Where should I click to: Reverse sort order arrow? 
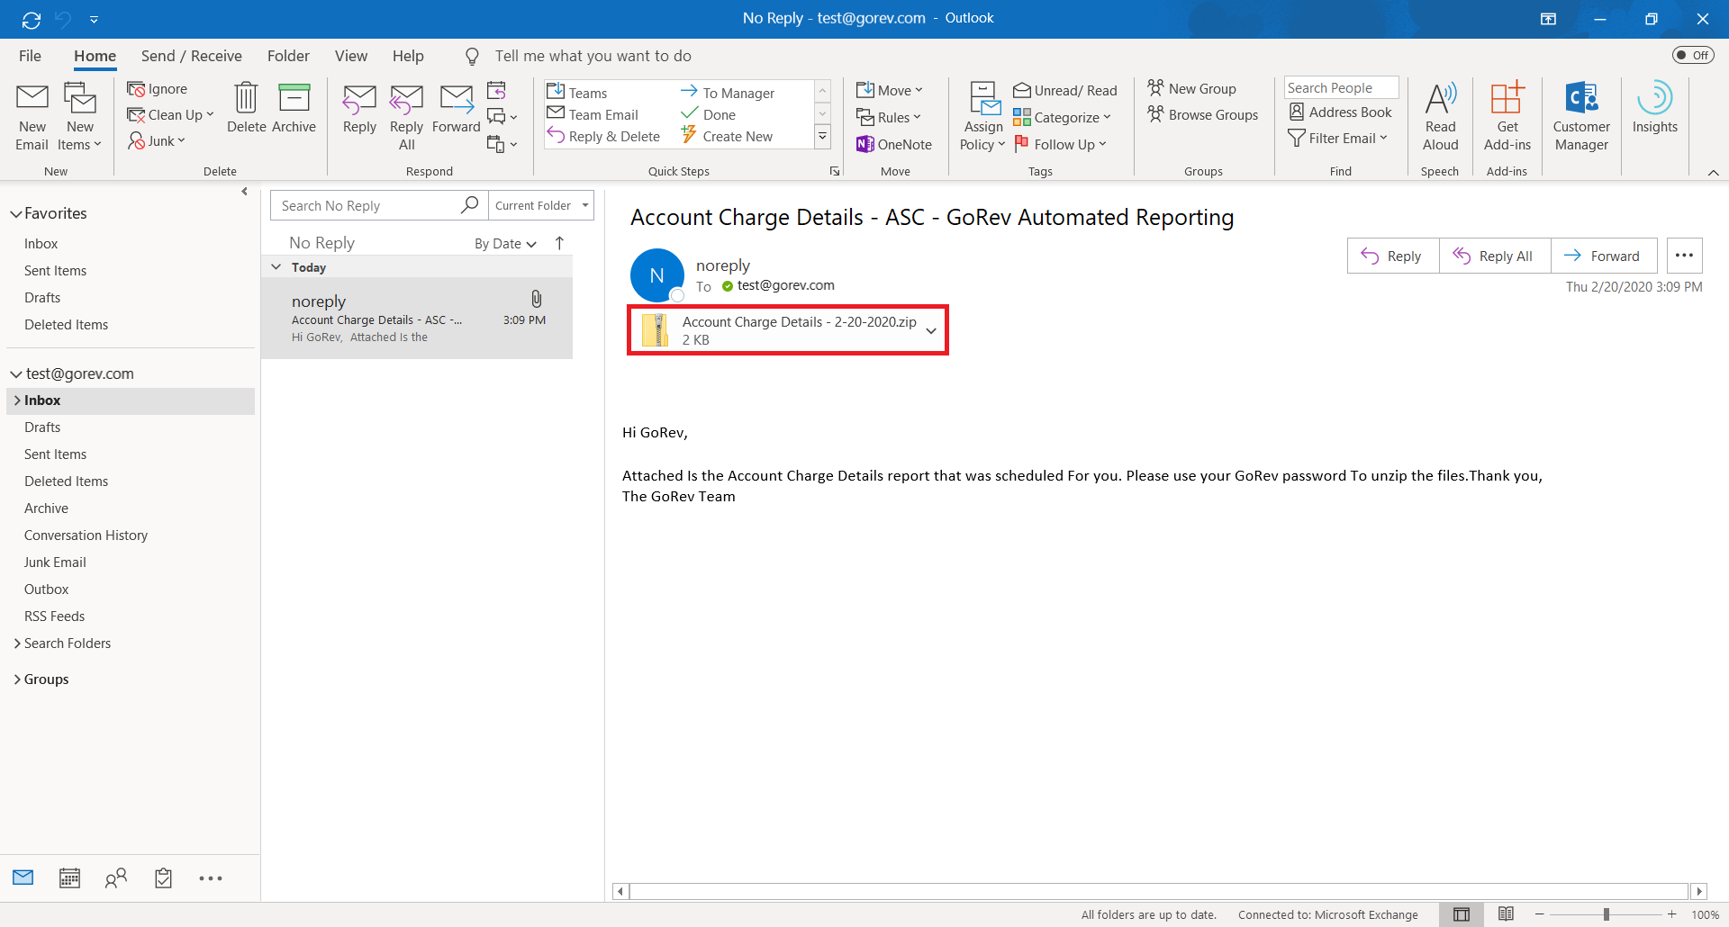pos(559,243)
